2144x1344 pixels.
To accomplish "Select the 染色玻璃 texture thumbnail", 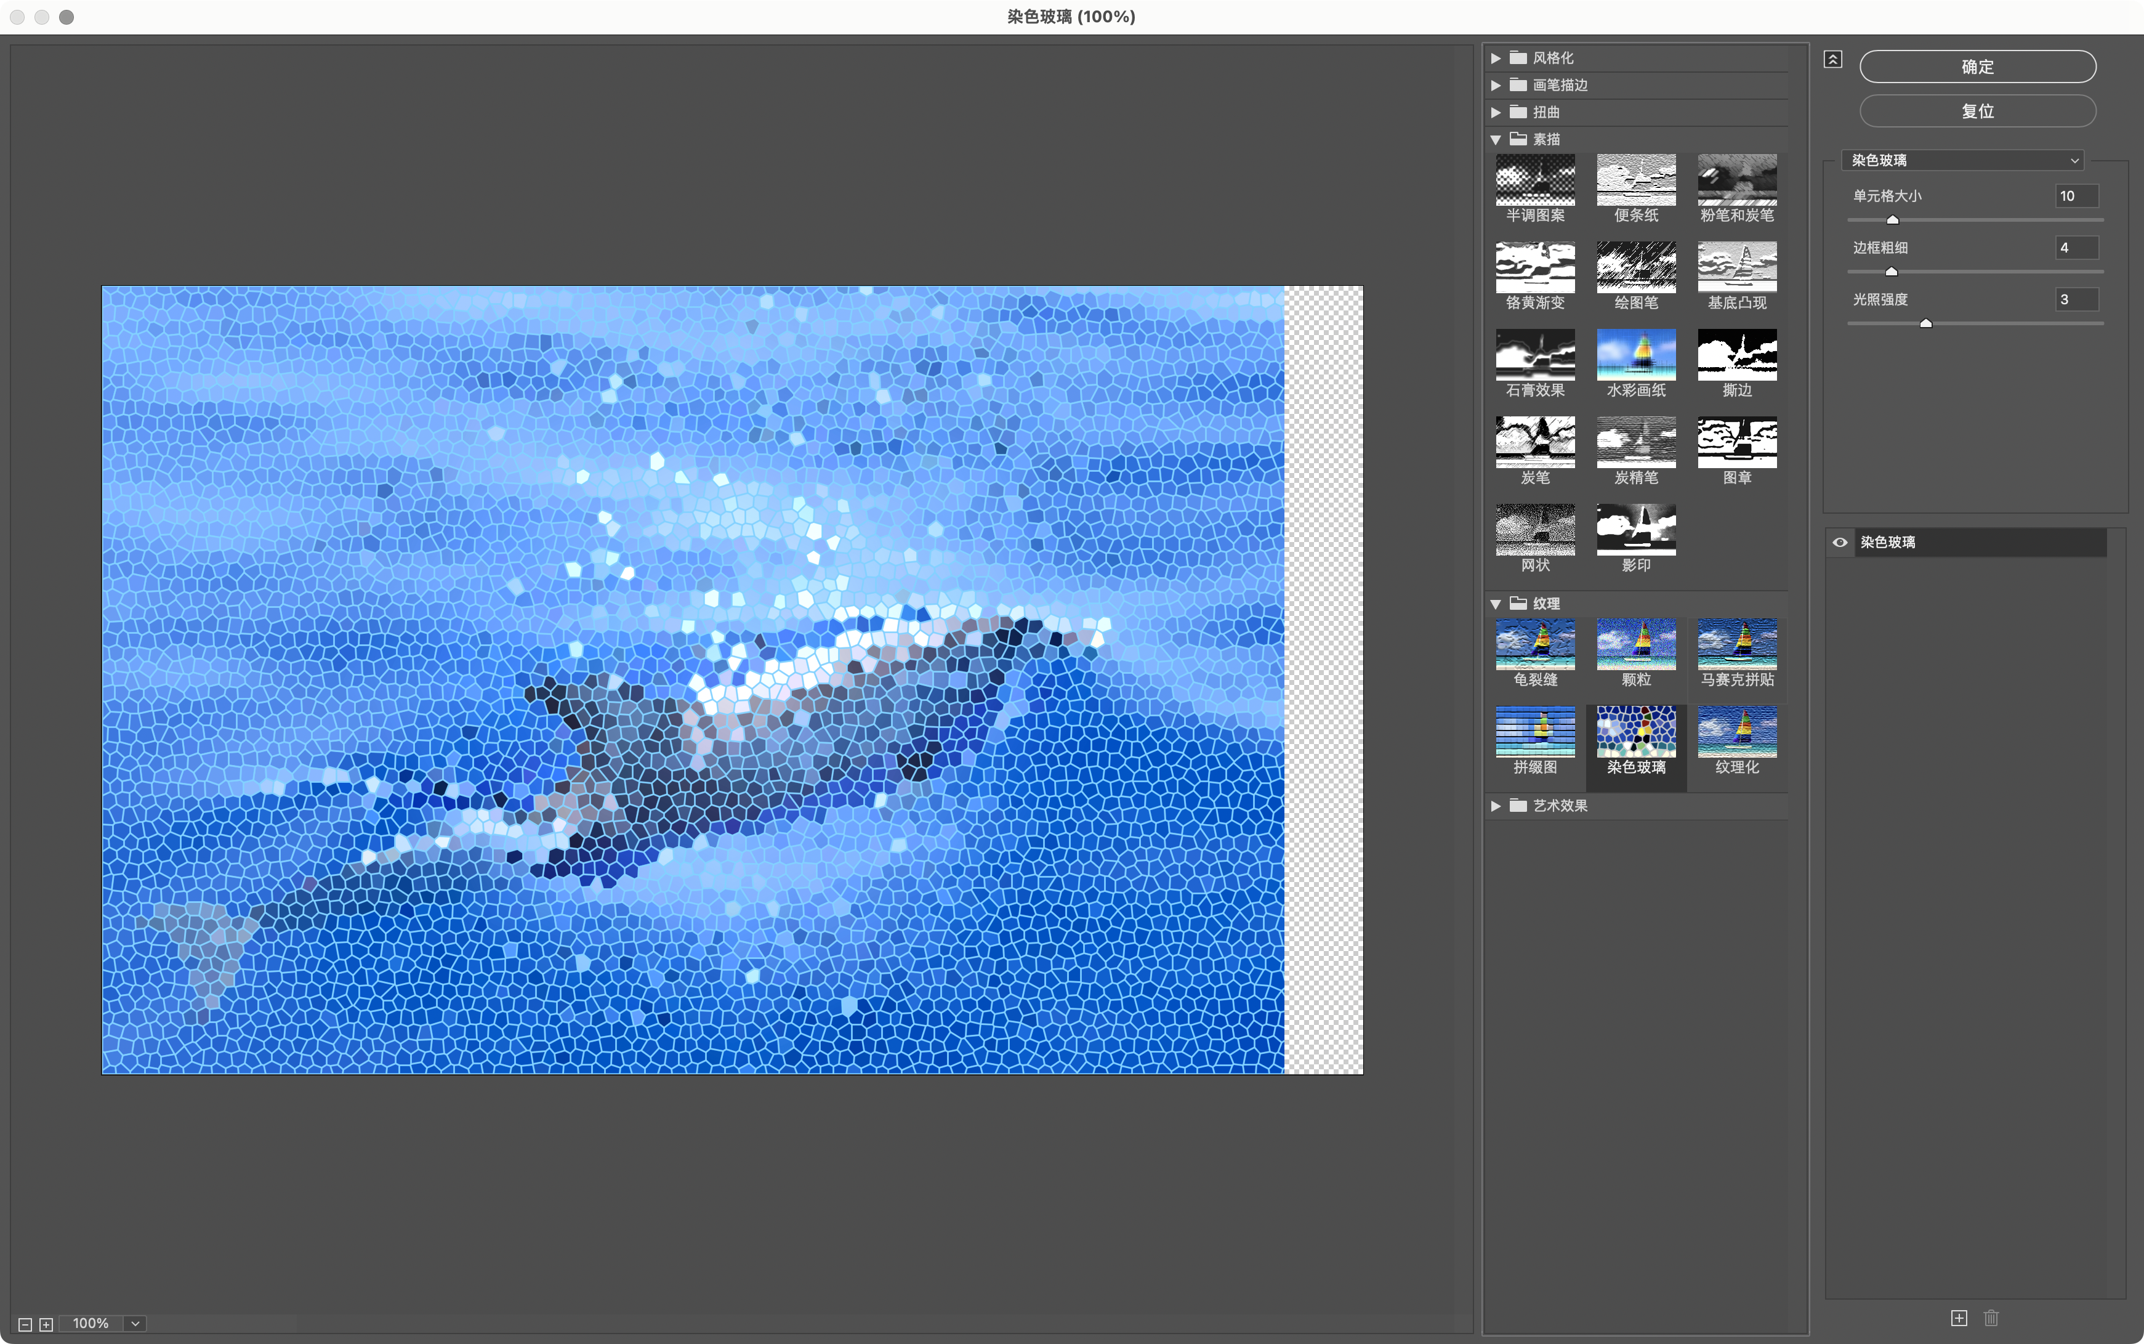I will pos(1636,732).
